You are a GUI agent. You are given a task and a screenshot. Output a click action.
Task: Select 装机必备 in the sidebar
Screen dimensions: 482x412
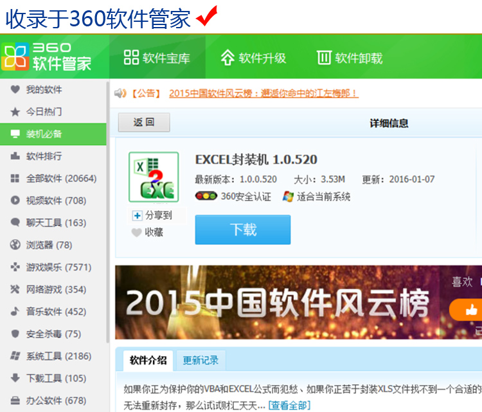[53, 134]
